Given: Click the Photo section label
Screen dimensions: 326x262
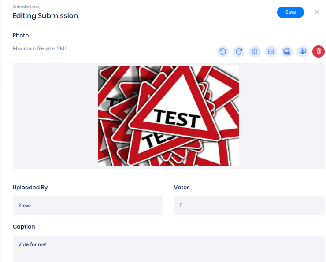Looking at the screenshot, I should click(x=21, y=35).
